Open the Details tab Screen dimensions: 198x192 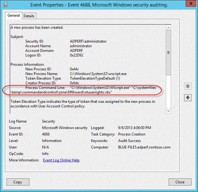coord(29,16)
